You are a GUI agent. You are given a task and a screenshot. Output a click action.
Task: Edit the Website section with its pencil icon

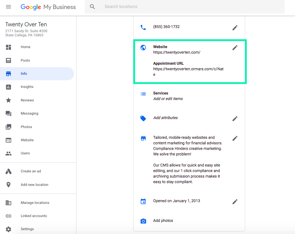tap(235, 48)
